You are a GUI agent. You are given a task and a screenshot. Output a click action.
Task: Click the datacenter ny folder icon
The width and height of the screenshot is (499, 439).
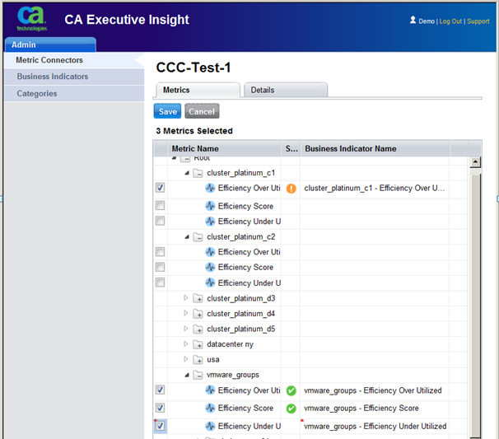coord(198,344)
